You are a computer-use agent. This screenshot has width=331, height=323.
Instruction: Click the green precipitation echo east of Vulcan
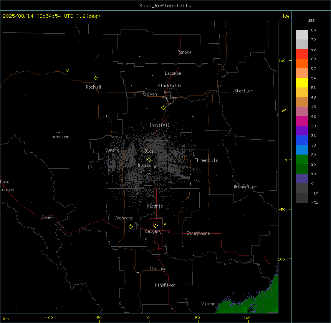(253, 303)
